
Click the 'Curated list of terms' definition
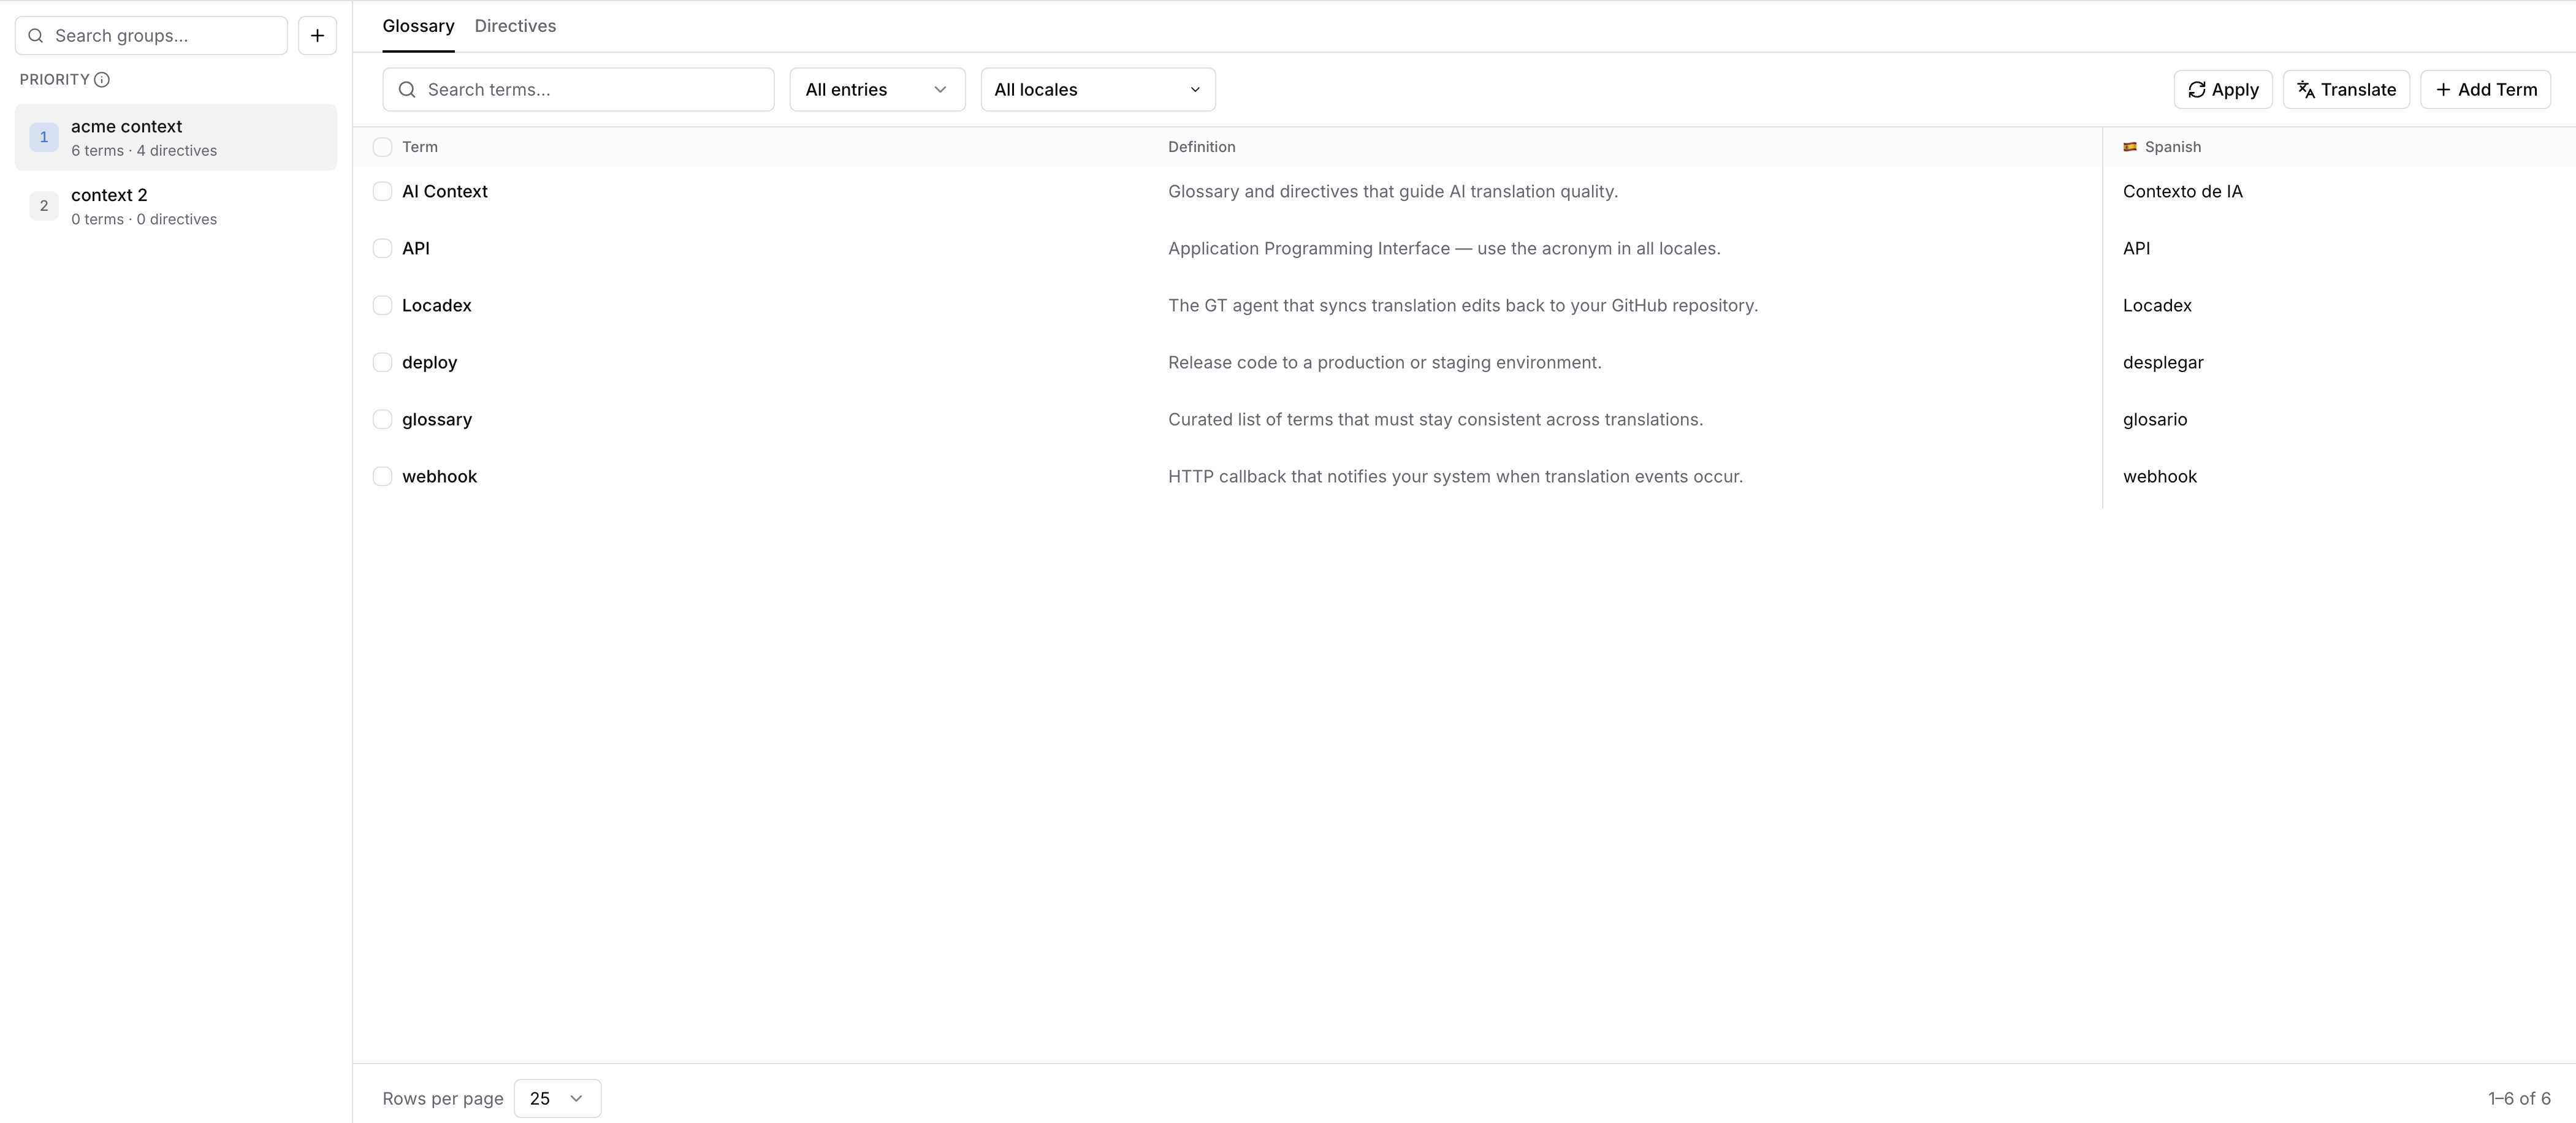1435,419
